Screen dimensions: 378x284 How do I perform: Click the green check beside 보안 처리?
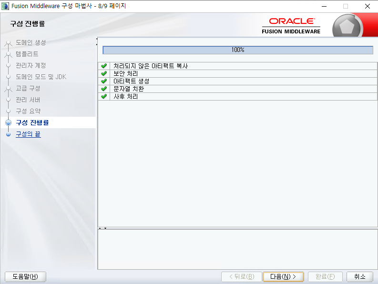click(104, 73)
